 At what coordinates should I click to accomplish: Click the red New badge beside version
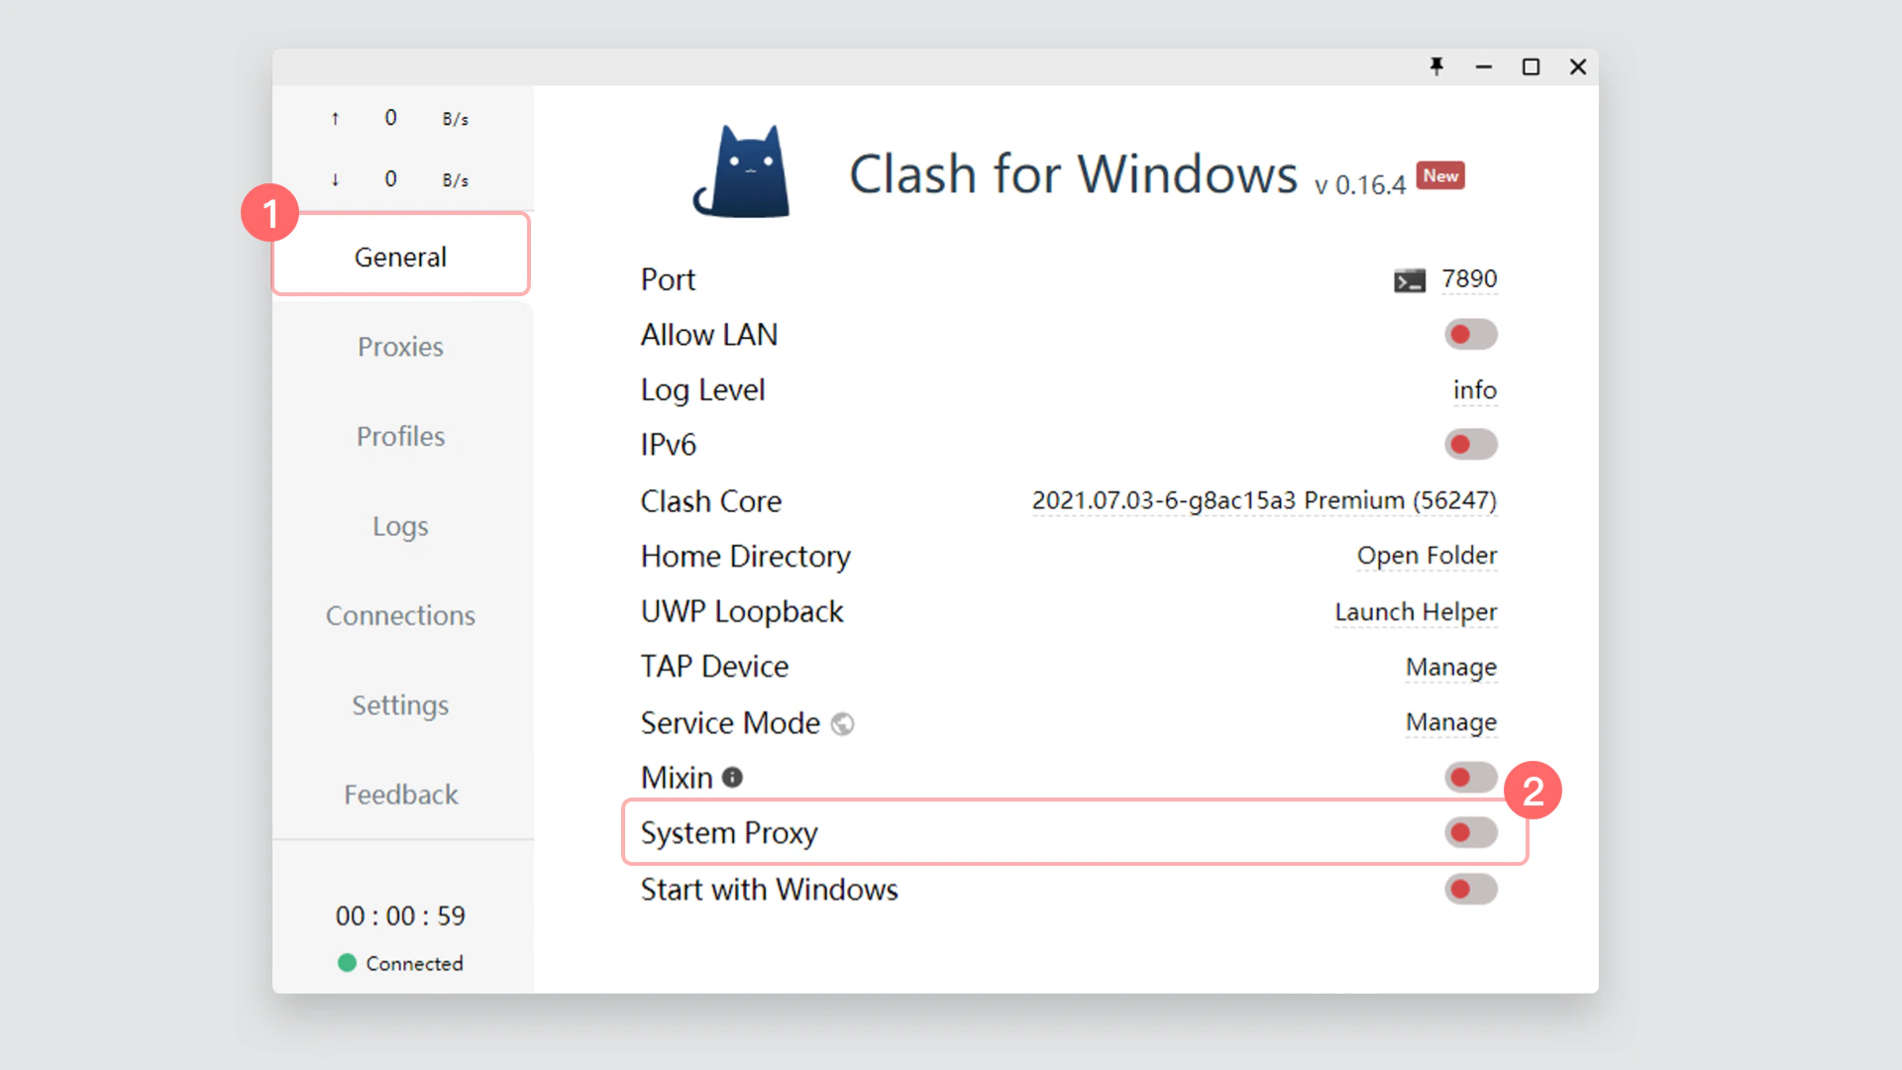[x=1441, y=175]
